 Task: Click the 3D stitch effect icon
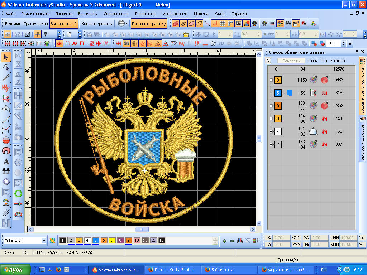[221, 43]
